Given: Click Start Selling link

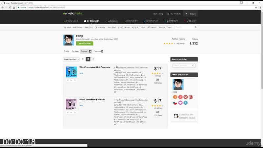Looking at the screenshot, I should [x=158, y=14].
